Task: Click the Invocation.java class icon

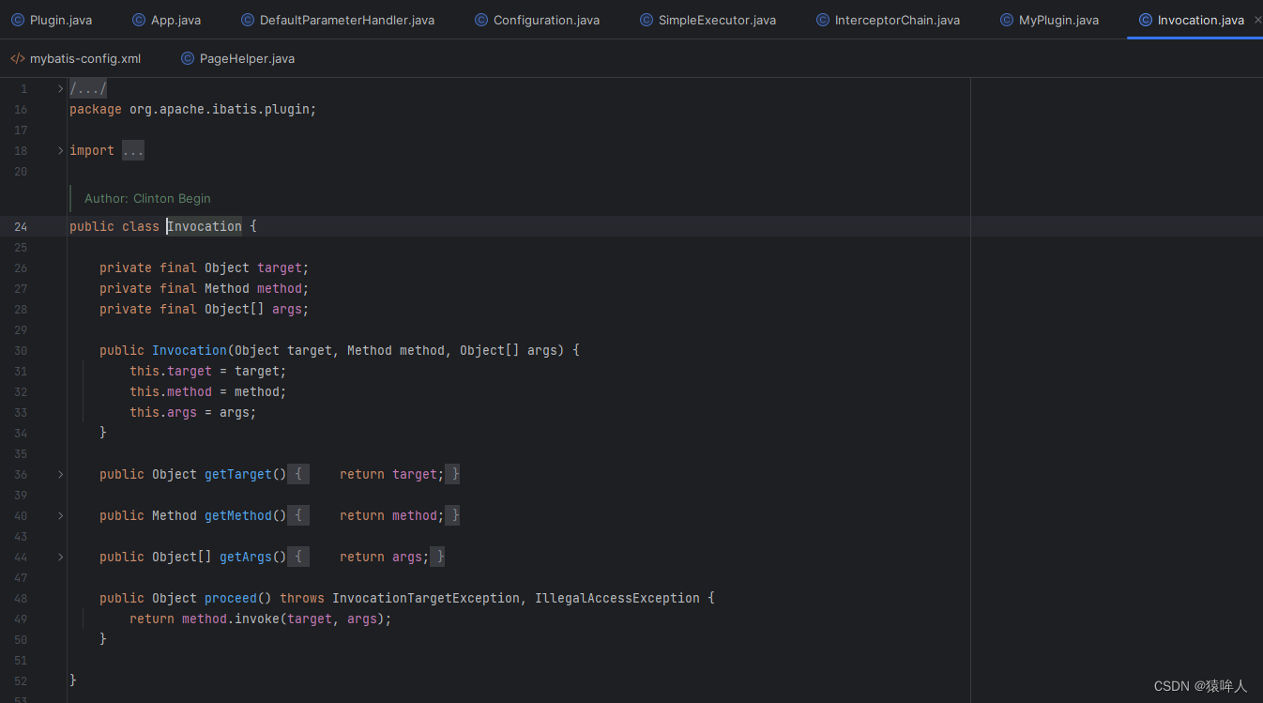Action: [1146, 20]
